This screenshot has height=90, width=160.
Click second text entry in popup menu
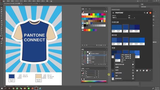pyautogui.click(x=117, y=67)
